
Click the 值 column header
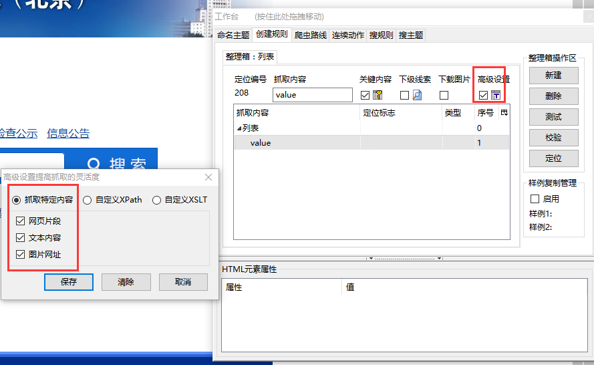tap(464, 287)
